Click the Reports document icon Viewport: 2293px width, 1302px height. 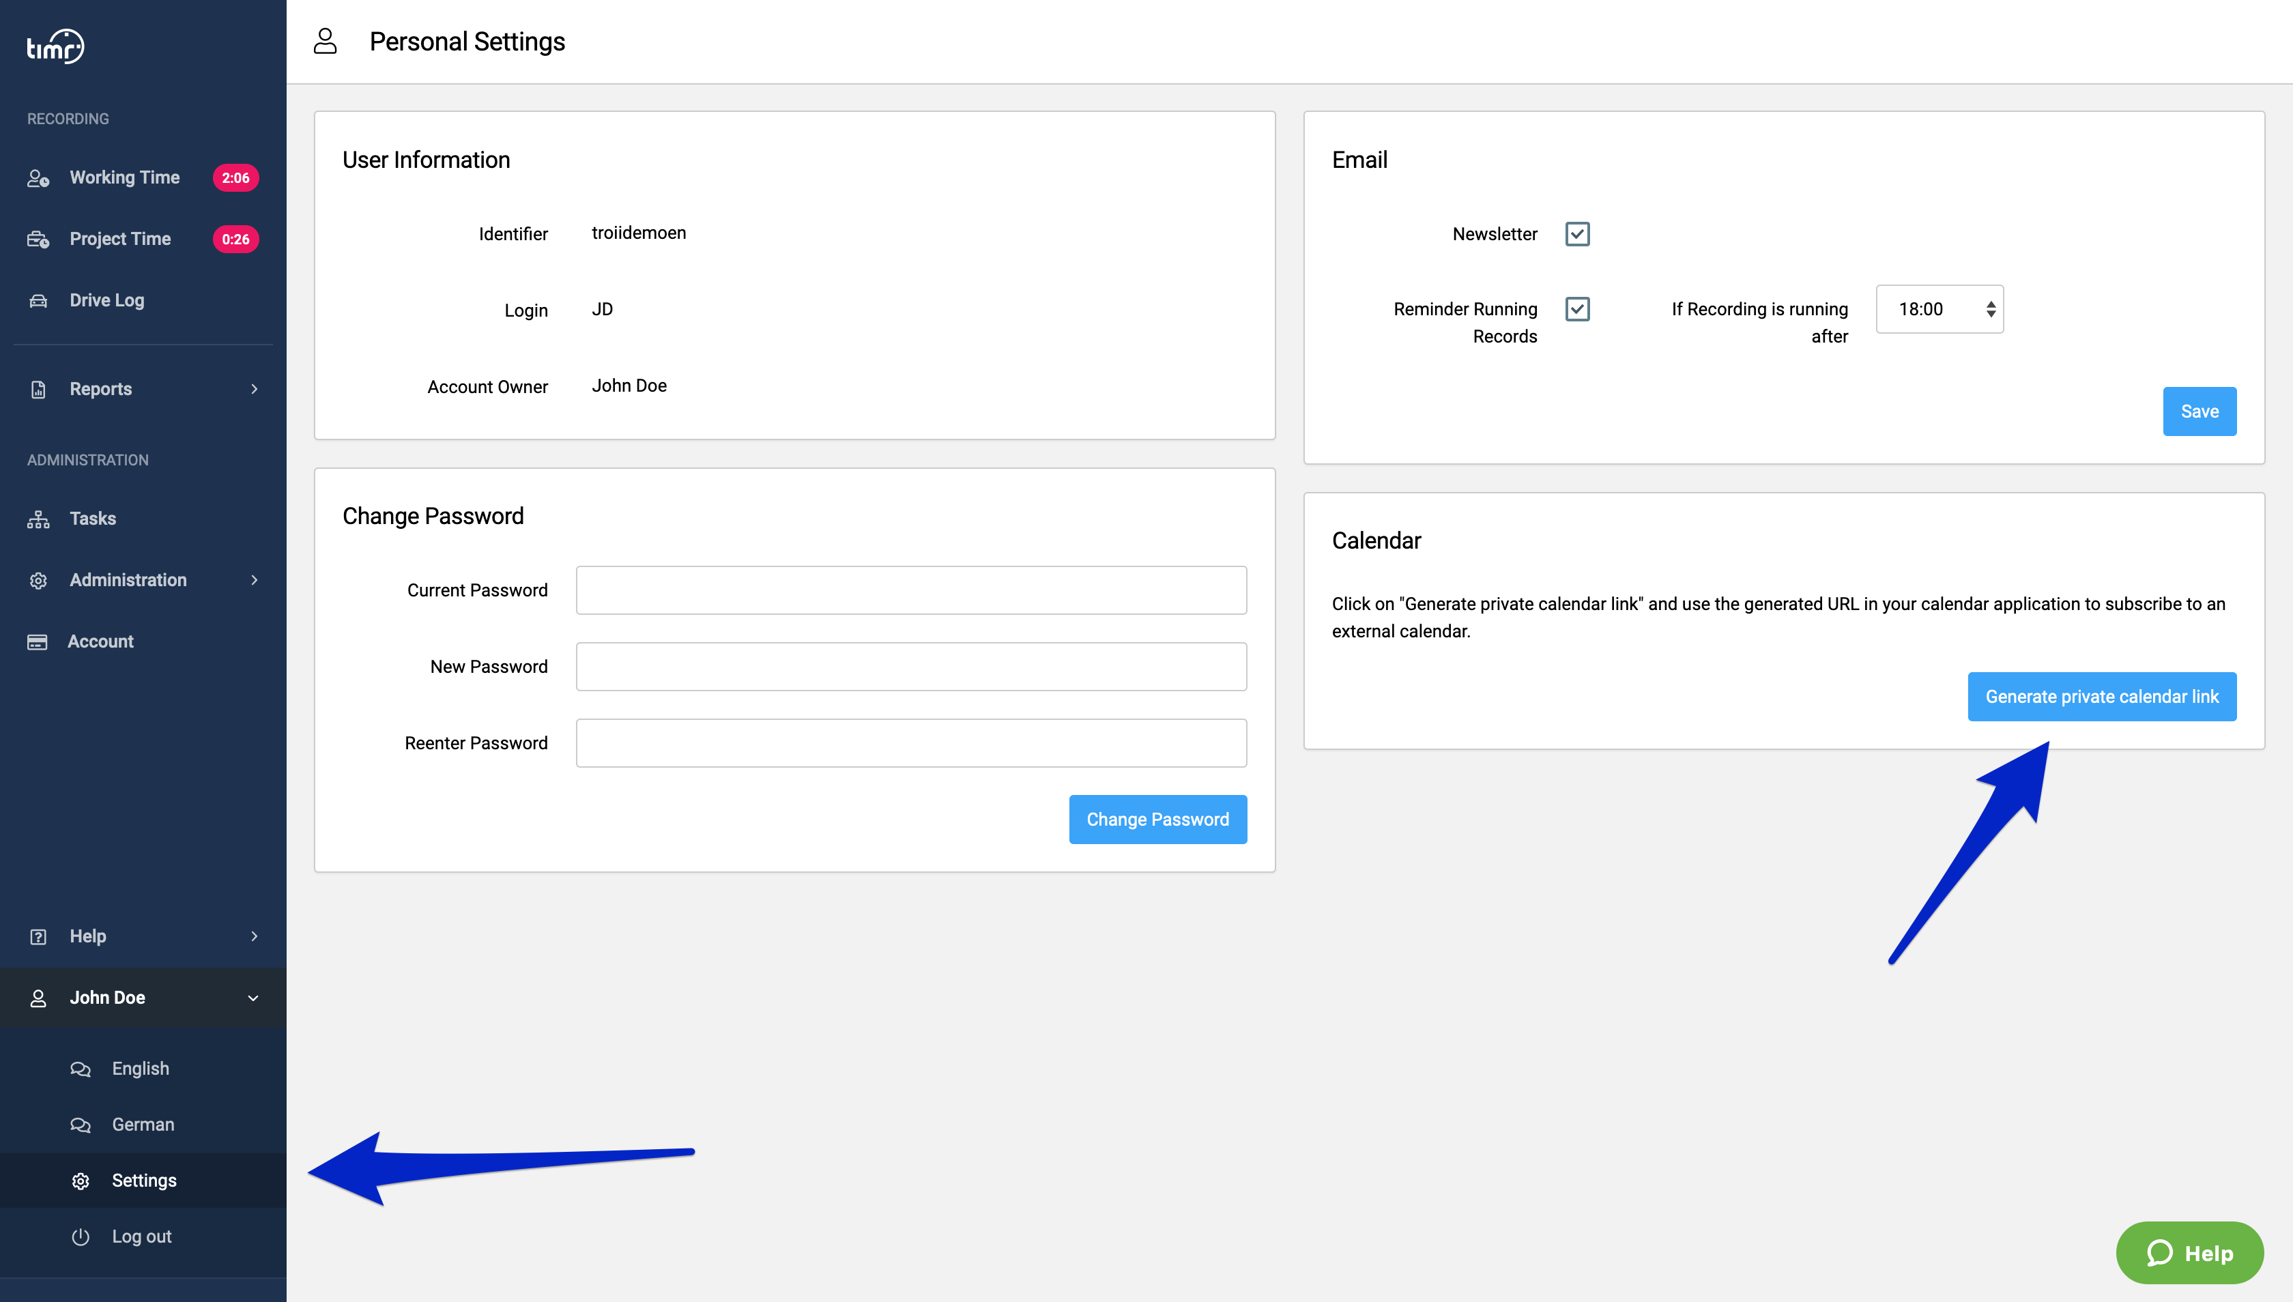38,389
